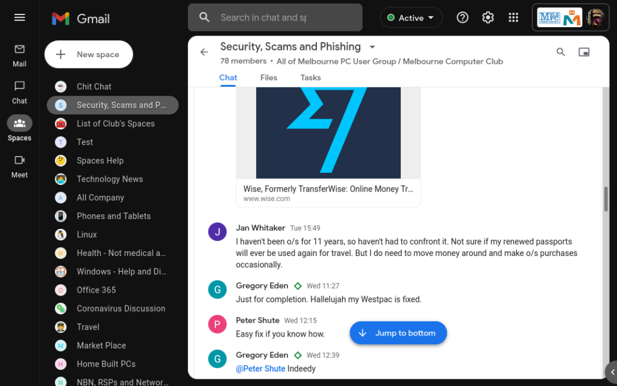Open the Home Built PCs space
The width and height of the screenshot is (617, 386).
113,364
